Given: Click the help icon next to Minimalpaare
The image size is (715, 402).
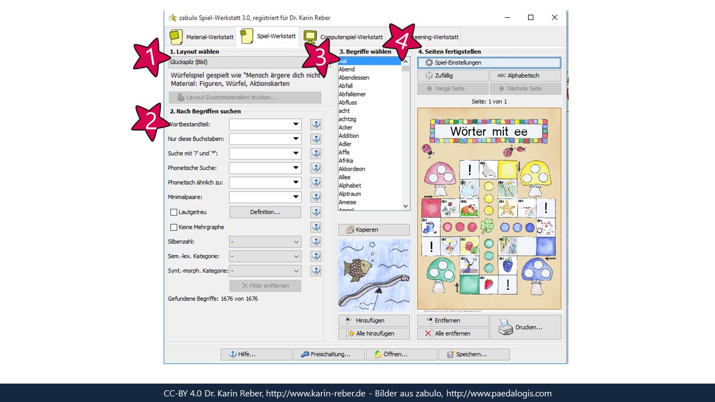Looking at the screenshot, I should pyautogui.click(x=316, y=197).
